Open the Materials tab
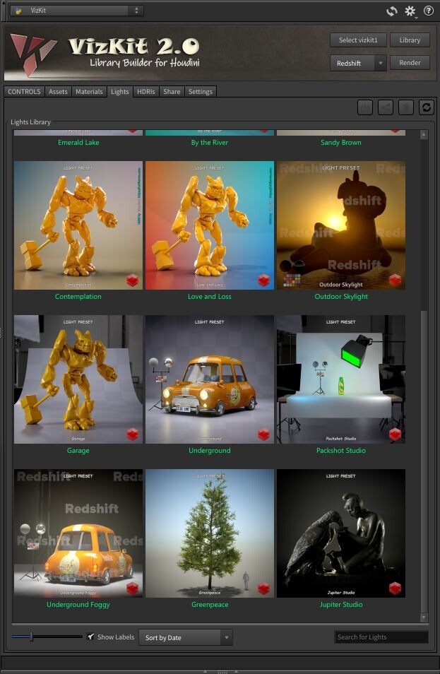The width and height of the screenshot is (440, 674). coord(89,92)
